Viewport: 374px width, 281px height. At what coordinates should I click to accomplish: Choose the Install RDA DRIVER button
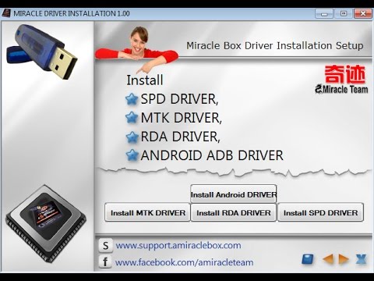(x=234, y=212)
